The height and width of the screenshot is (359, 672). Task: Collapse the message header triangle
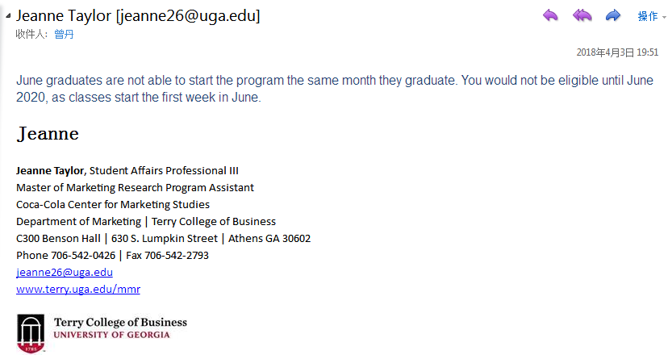click(8, 15)
